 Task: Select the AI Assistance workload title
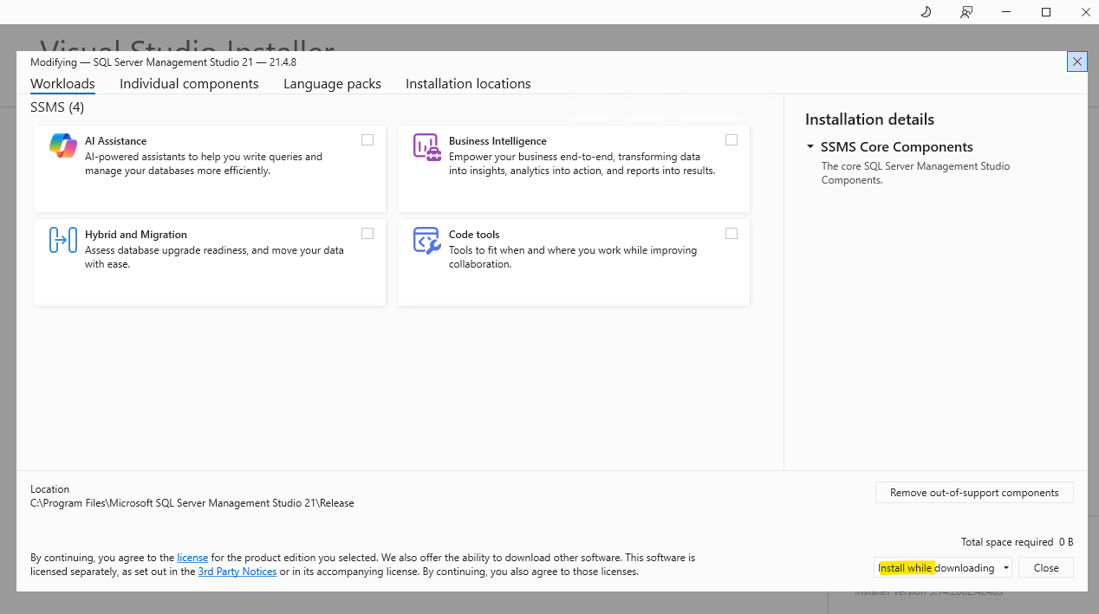click(x=116, y=141)
